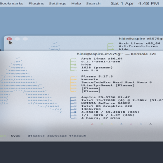
Task: Open the Plugins menu
Action: coord(36,4)
